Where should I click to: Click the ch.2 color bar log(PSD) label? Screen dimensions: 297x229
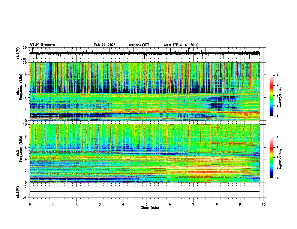[x=280, y=159]
